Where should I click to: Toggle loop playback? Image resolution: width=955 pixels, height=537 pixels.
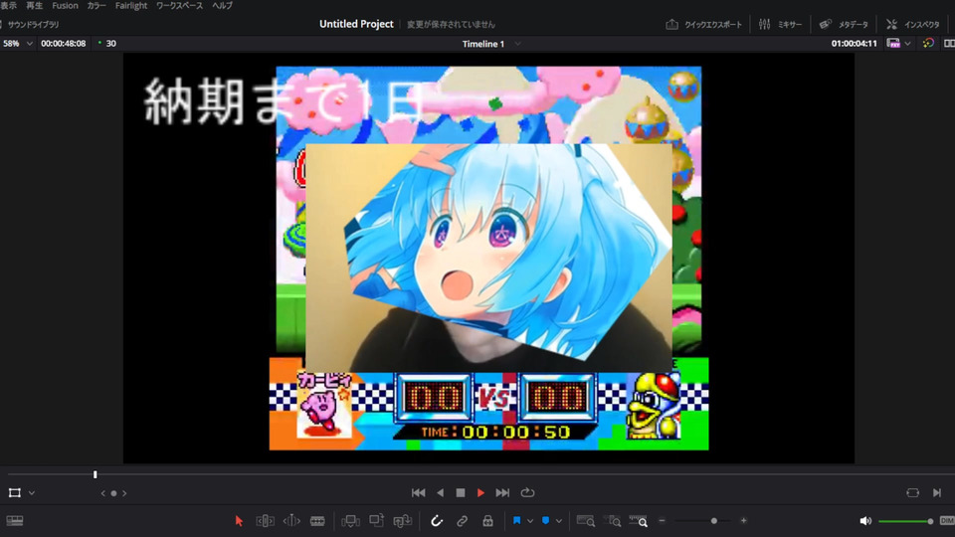point(527,492)
